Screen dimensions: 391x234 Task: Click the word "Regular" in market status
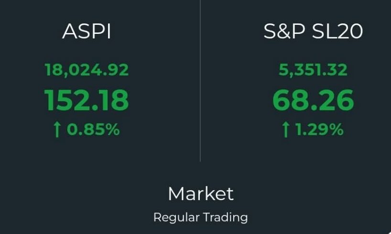tap(176, 218)
